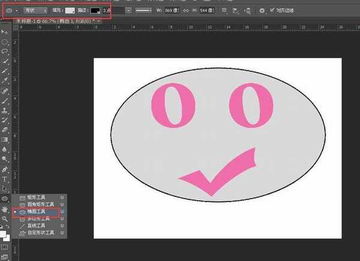Click the 填充 fill color swatch
This screenshot has height=261, width=360.
click(70, 11)
